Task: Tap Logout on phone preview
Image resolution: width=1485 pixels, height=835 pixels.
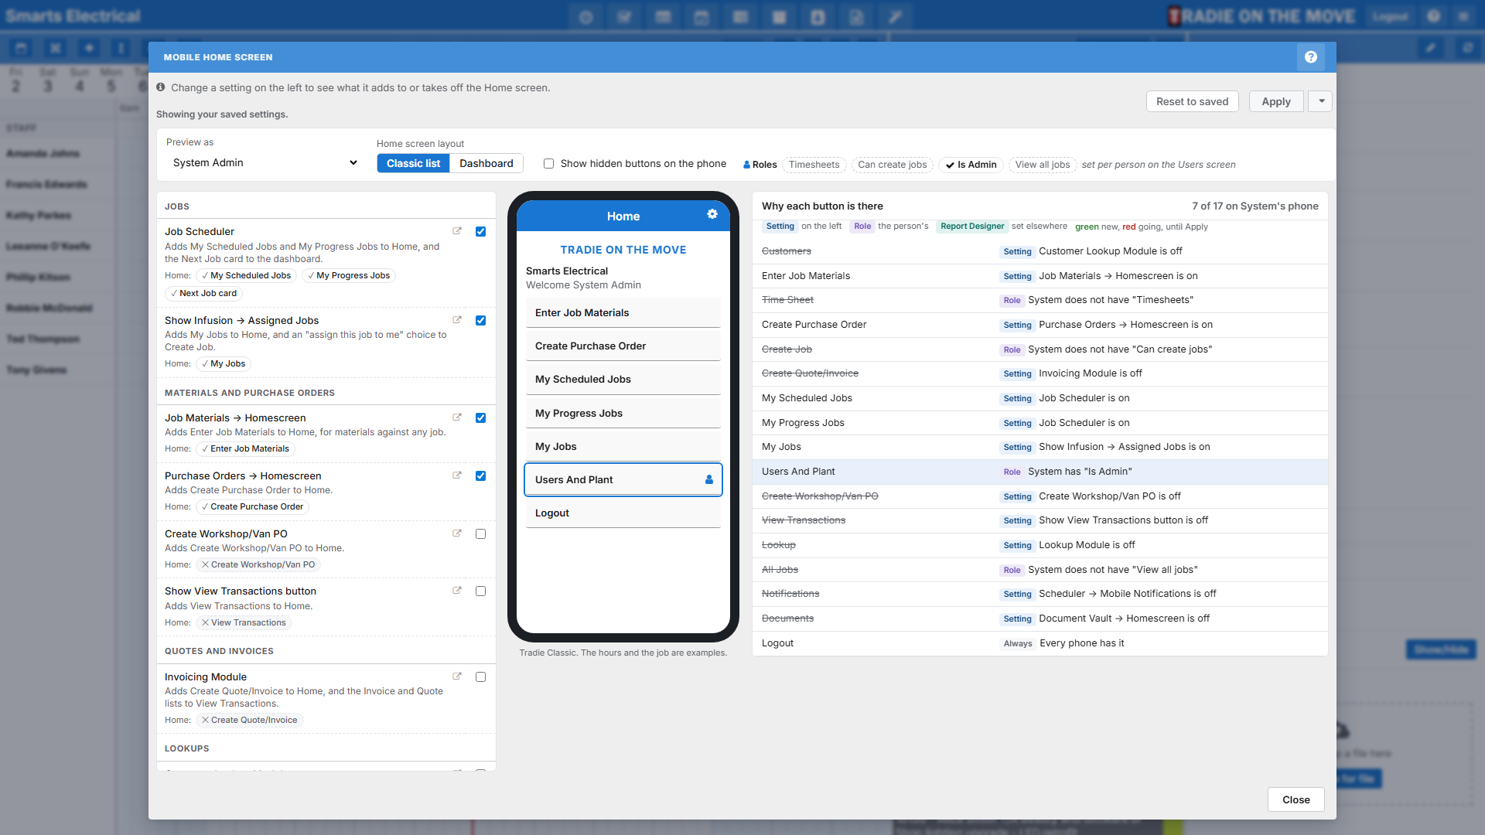Action: point(623,513)
